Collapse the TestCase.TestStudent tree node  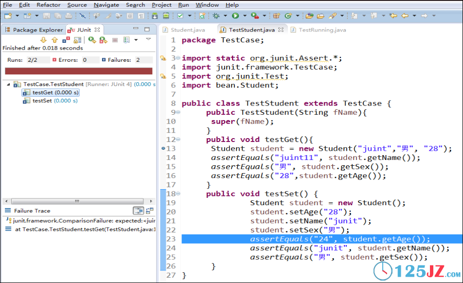click(8, 85)
